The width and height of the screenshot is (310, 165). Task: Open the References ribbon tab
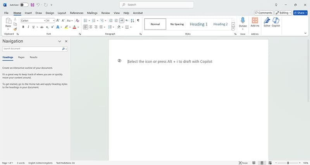pos(76,13)
